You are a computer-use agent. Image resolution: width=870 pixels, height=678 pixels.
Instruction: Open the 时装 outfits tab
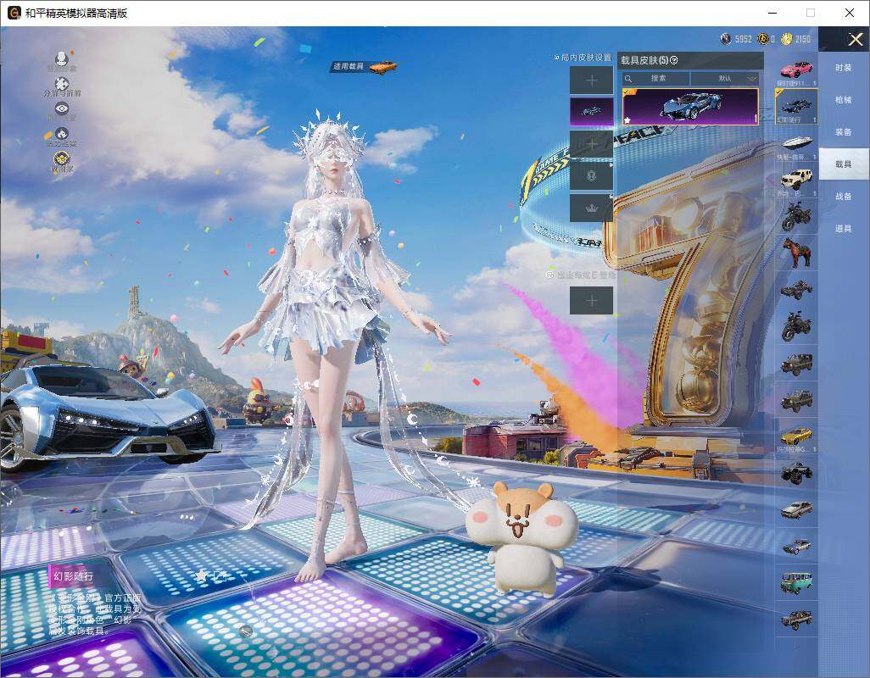tap(844, 68)
